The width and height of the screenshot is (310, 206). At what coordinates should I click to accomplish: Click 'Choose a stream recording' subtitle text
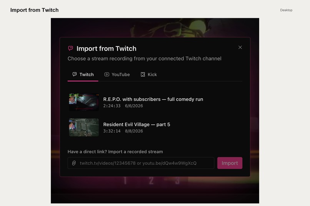coord(145,59)
